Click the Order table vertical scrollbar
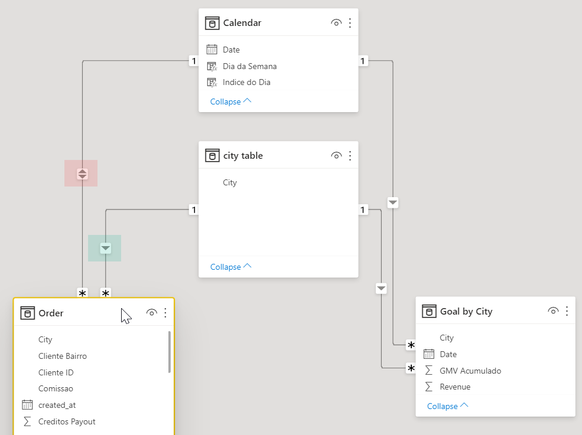The height and width of the screenshot is (435, 582). click(x=170, y=352)
